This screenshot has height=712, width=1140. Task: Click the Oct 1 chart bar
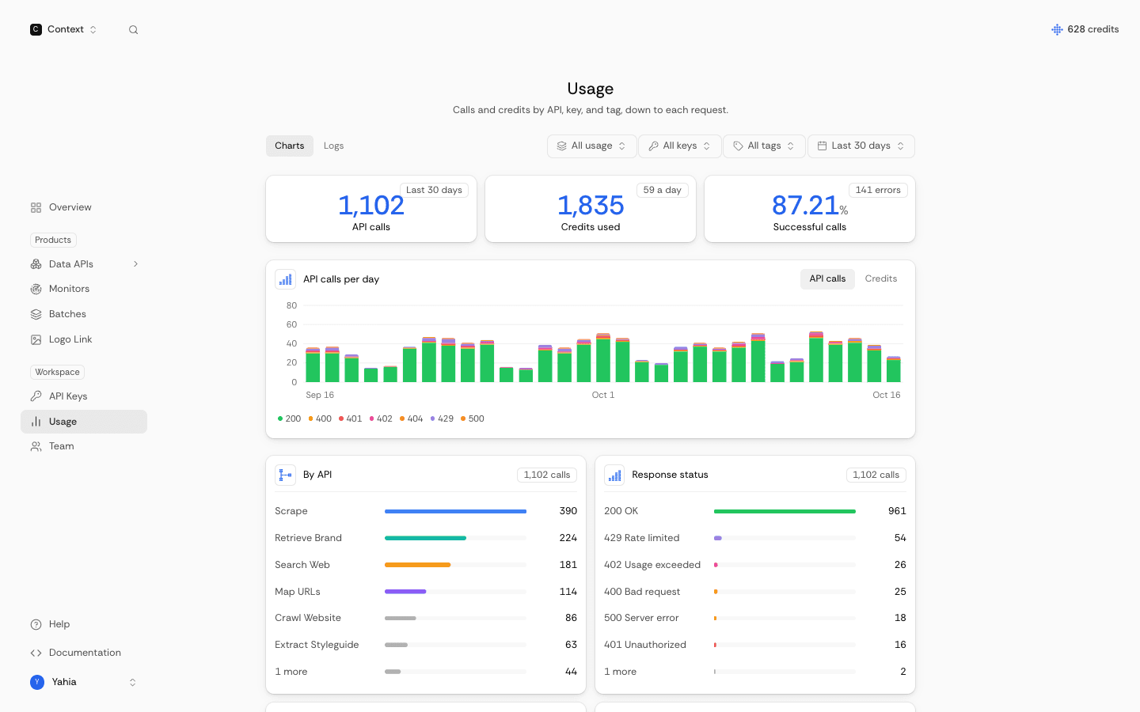[x=603, y=358]
